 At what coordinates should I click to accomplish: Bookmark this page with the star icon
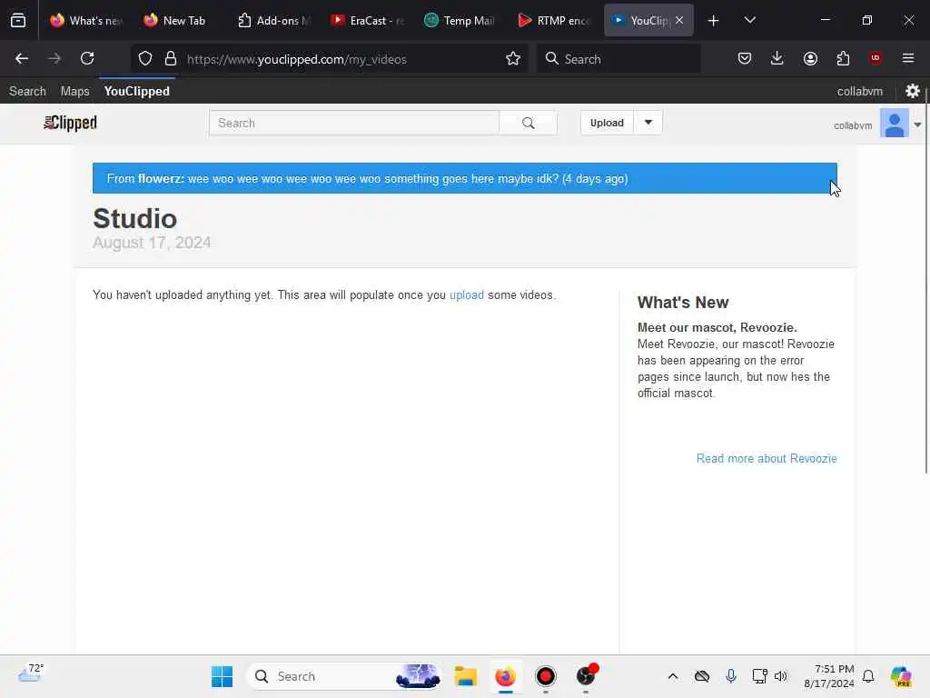click(513, 59)
